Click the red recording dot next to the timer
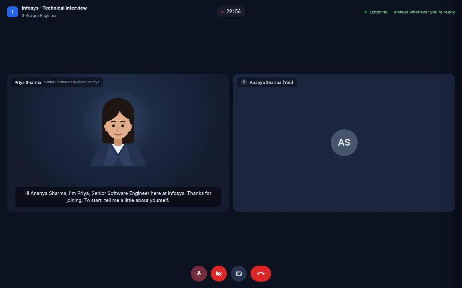Screen dimensions: 462x288 pyautogui.click(x=222, y=12)
